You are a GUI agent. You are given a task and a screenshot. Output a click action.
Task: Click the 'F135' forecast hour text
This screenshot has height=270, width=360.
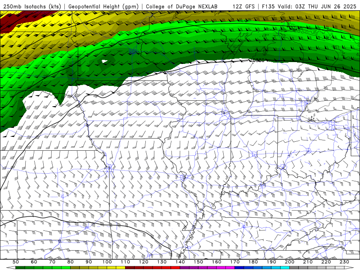pyautogui.click(x=268, y=6)
